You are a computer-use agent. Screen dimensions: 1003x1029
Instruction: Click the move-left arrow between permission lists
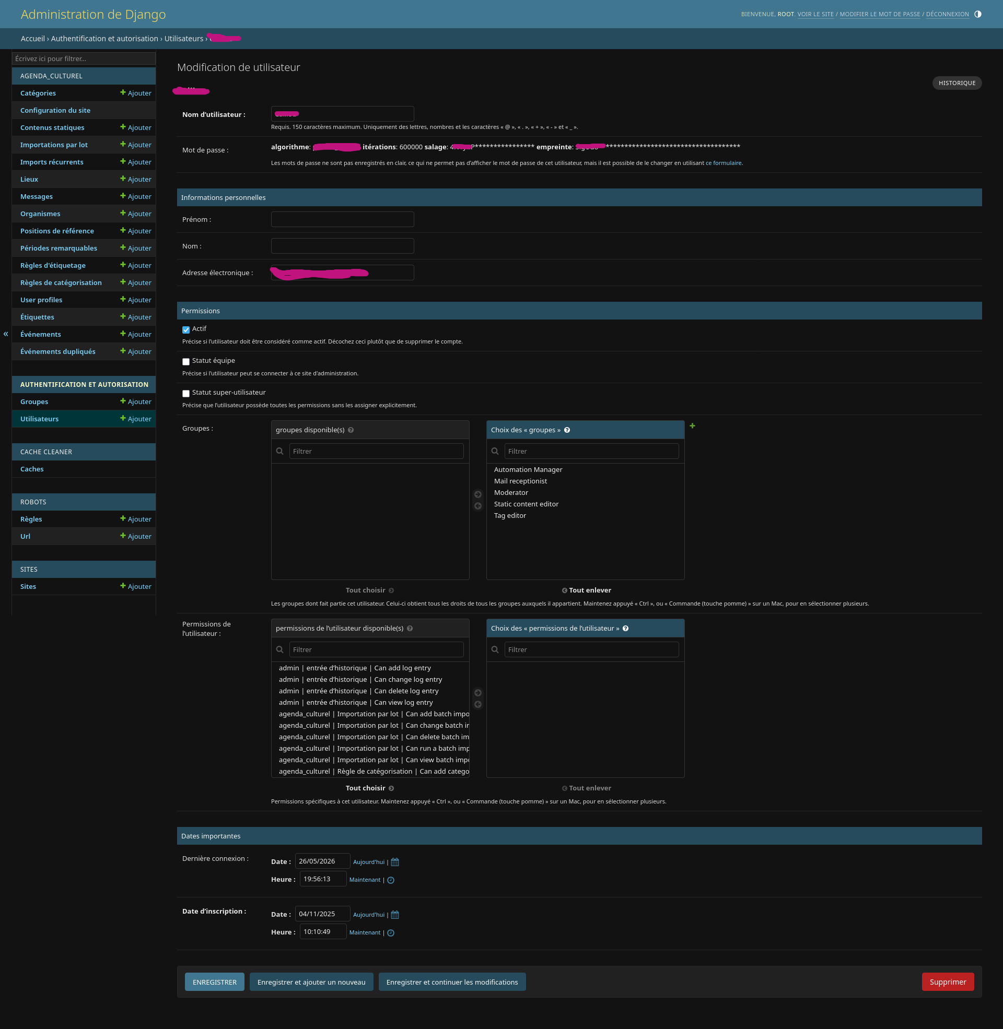click(x=478, y=704)
